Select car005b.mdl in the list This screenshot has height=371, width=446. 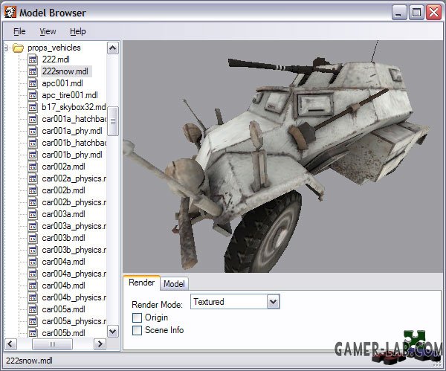(63, 333)
